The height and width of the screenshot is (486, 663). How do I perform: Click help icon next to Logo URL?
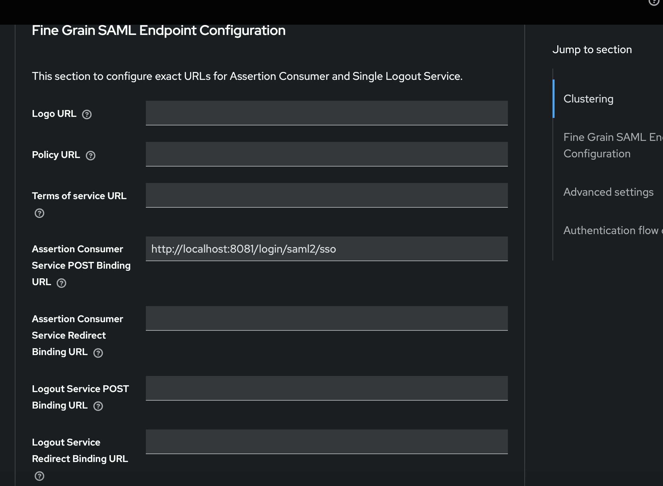coord(87,114)
